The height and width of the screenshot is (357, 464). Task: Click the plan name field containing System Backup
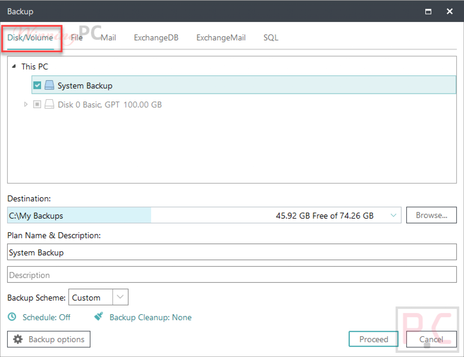coord(232,252)
